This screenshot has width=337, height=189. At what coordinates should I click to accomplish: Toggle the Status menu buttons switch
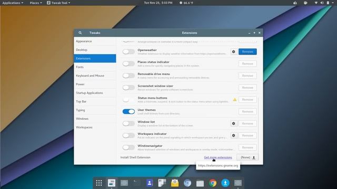128,100
